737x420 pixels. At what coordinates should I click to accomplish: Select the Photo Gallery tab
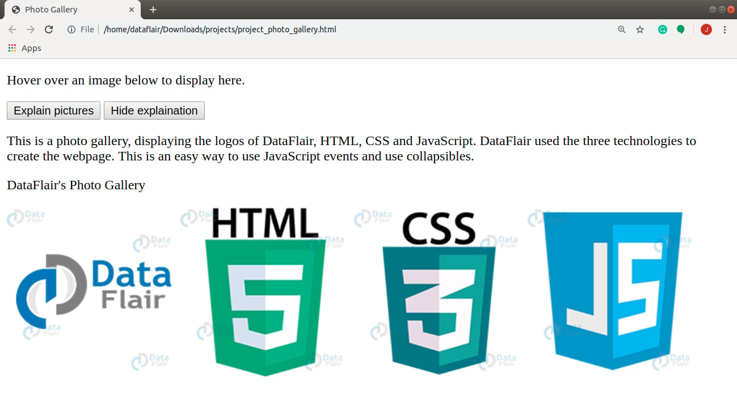pos(73,10)
